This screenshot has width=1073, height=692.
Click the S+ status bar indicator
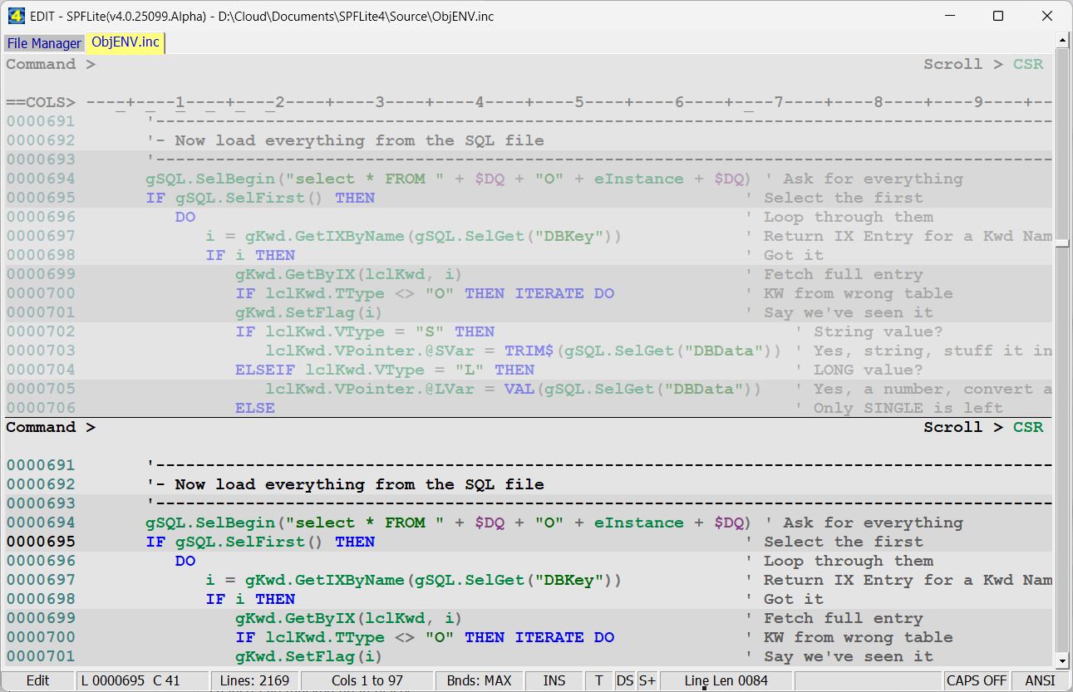point(647,680)
